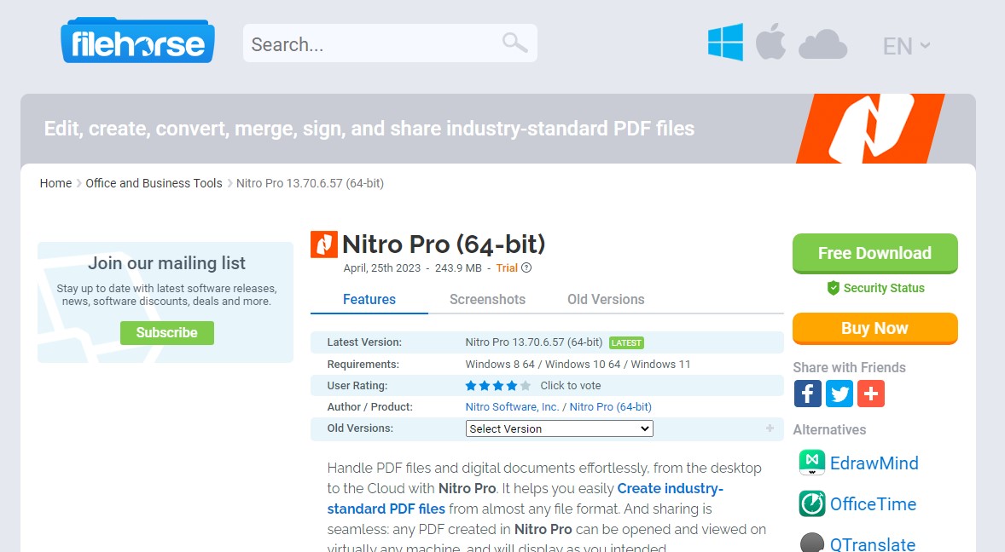
Task: Rate one star
Action: [x=471, y=386]
